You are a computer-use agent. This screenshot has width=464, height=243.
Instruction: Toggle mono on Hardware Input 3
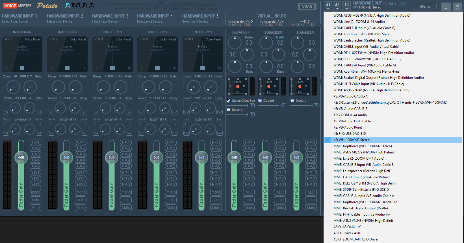[x=126, y=192]
